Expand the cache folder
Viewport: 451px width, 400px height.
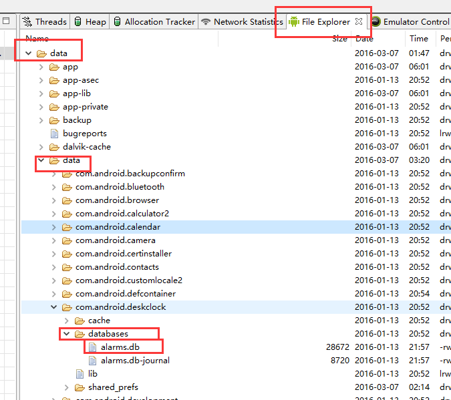66,321
